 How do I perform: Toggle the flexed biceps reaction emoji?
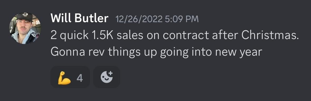coord(64,78)
